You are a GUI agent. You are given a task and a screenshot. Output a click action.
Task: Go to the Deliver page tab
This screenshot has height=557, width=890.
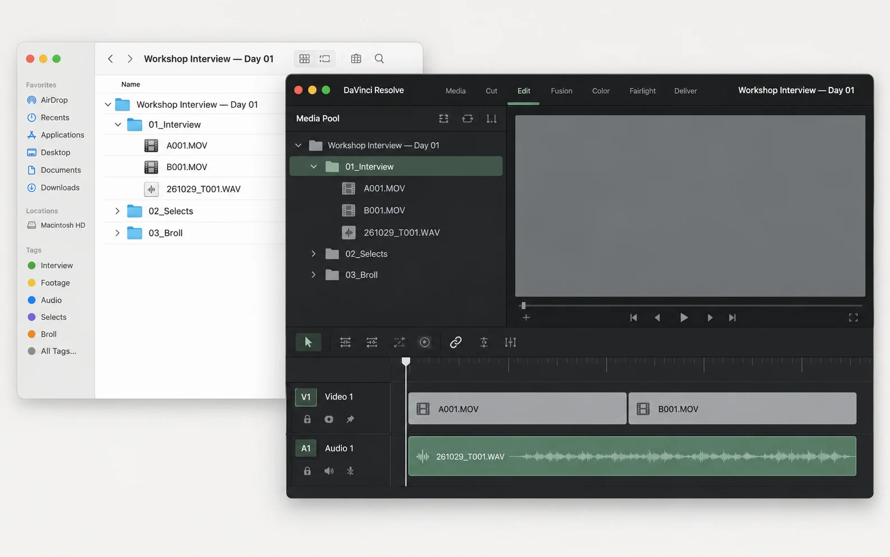coord(685,91)
